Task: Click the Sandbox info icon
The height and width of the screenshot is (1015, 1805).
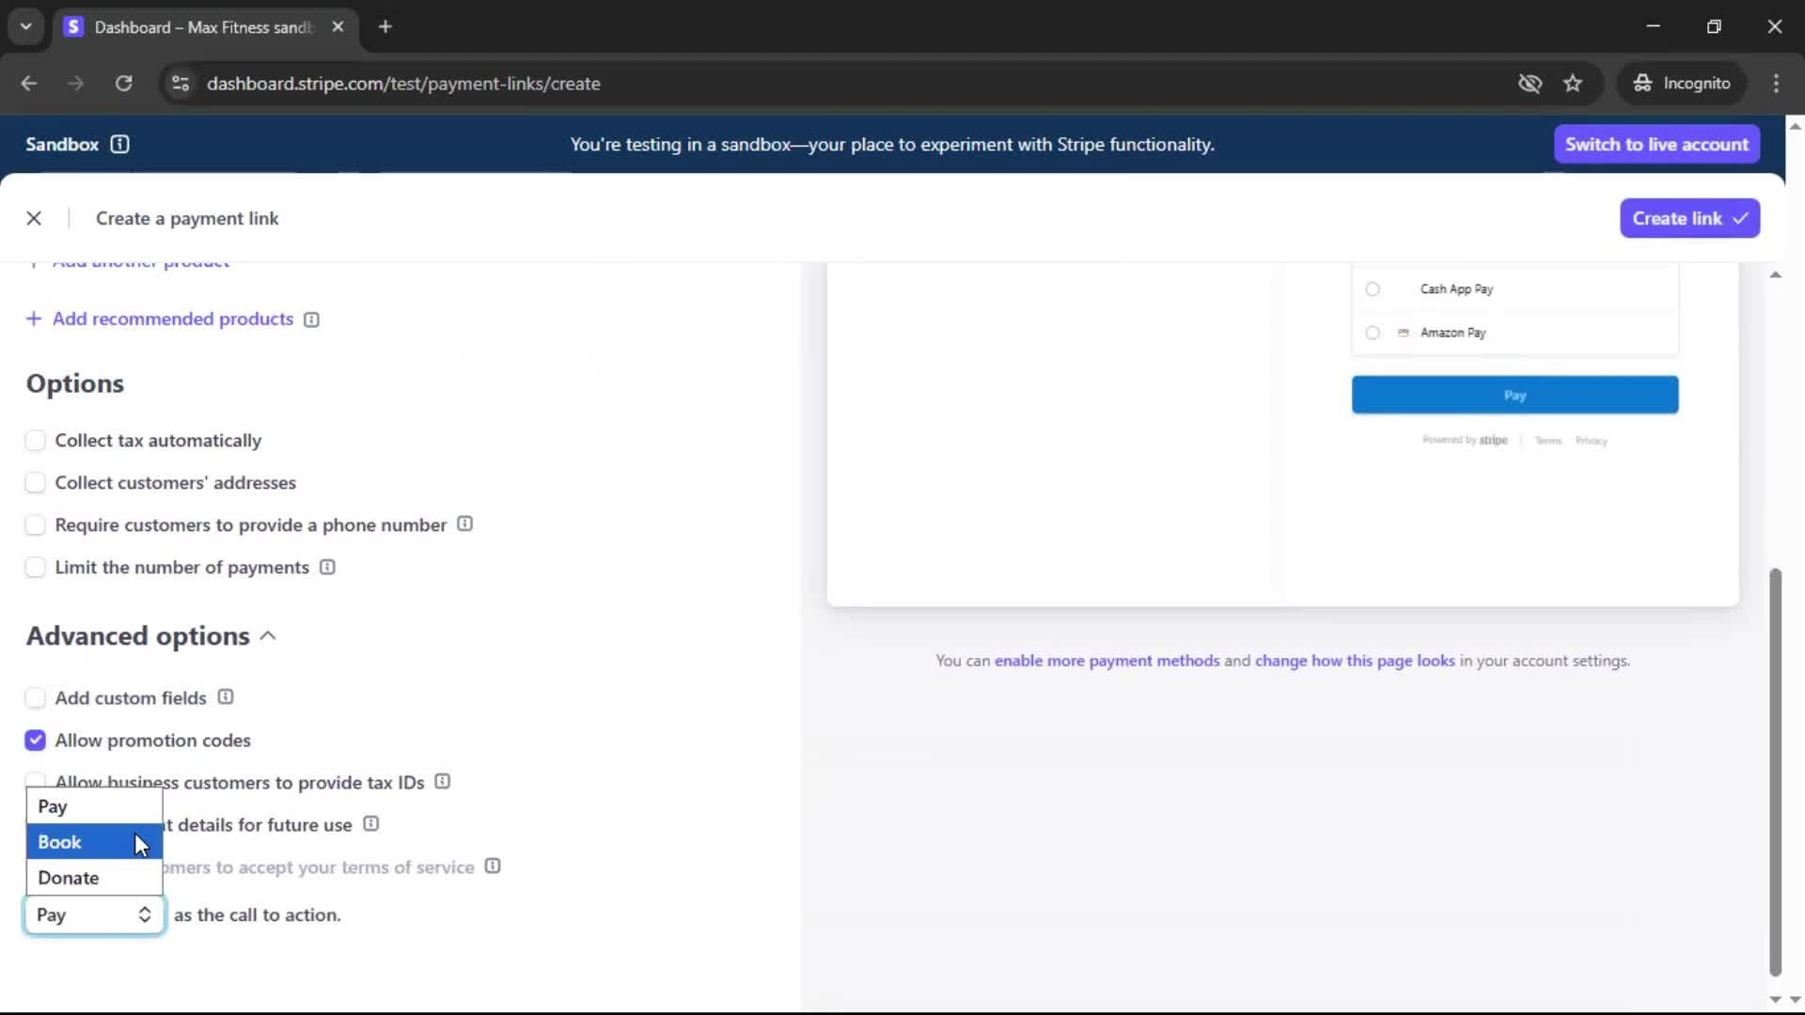Action: (119, 144)
